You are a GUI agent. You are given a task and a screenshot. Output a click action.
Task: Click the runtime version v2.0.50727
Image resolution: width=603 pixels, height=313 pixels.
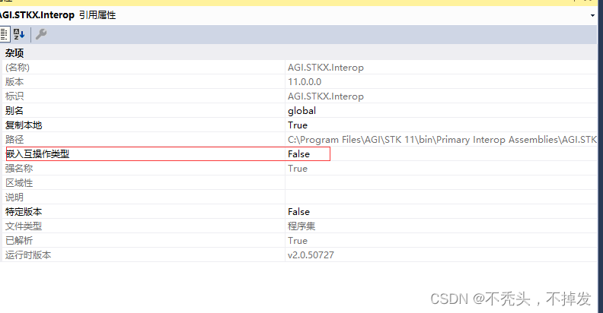[311, 255]
